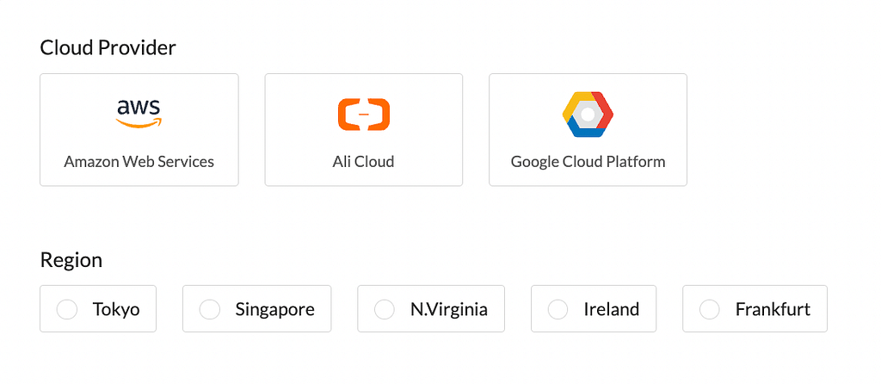Viewport: 881px width, 384px height.
Task: Select the Tokyo radio circle
Action: tap(67, 309)
